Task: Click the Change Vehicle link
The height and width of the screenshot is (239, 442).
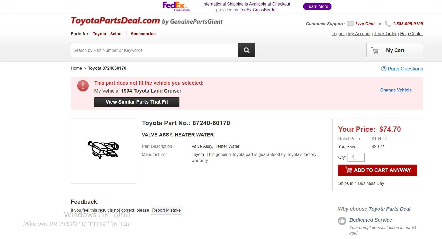Action: point(396,90)
